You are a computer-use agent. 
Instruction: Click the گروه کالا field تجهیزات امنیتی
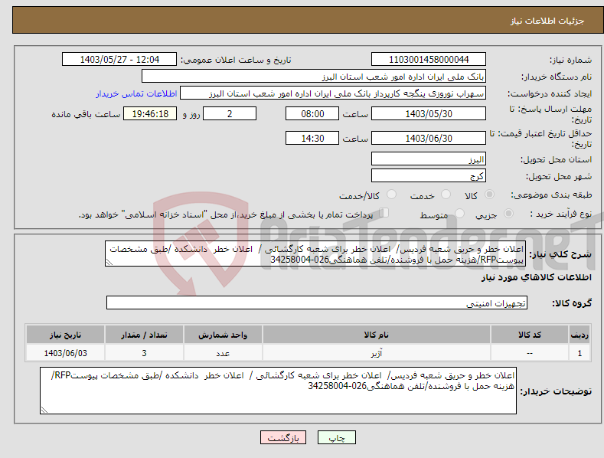pos(317,303)
